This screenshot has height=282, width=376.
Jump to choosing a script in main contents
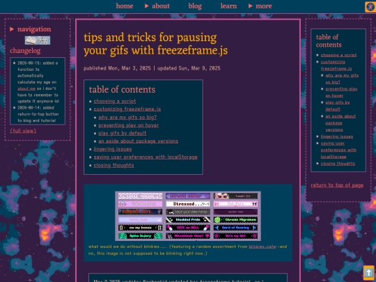[x=115, y=101]
